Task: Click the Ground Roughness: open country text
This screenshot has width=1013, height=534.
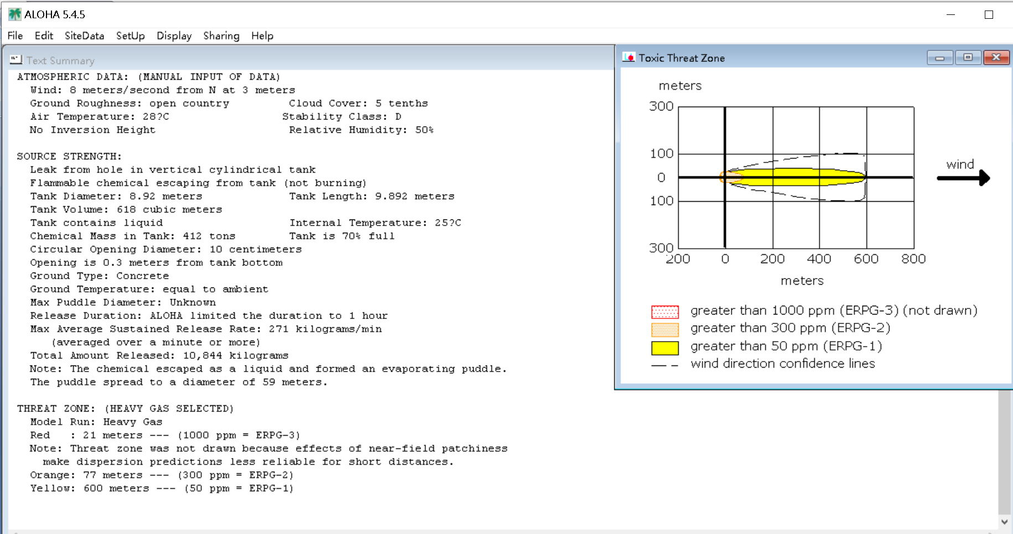Action: coord(129,103)
